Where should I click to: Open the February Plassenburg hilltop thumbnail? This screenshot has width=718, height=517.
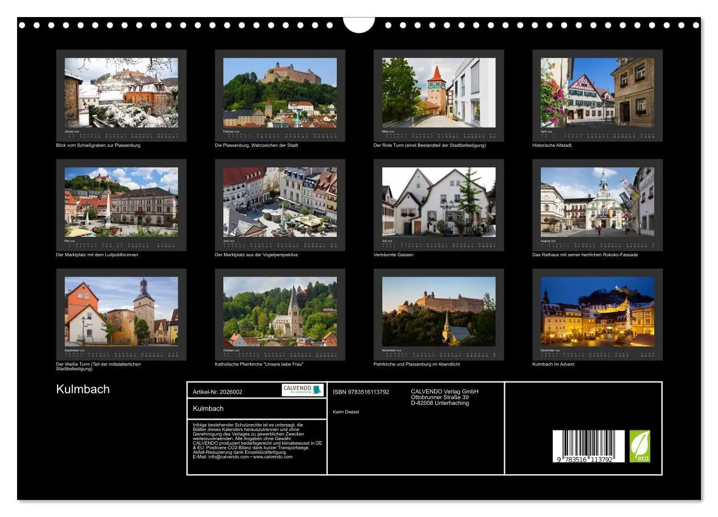(x=280, y=92)
